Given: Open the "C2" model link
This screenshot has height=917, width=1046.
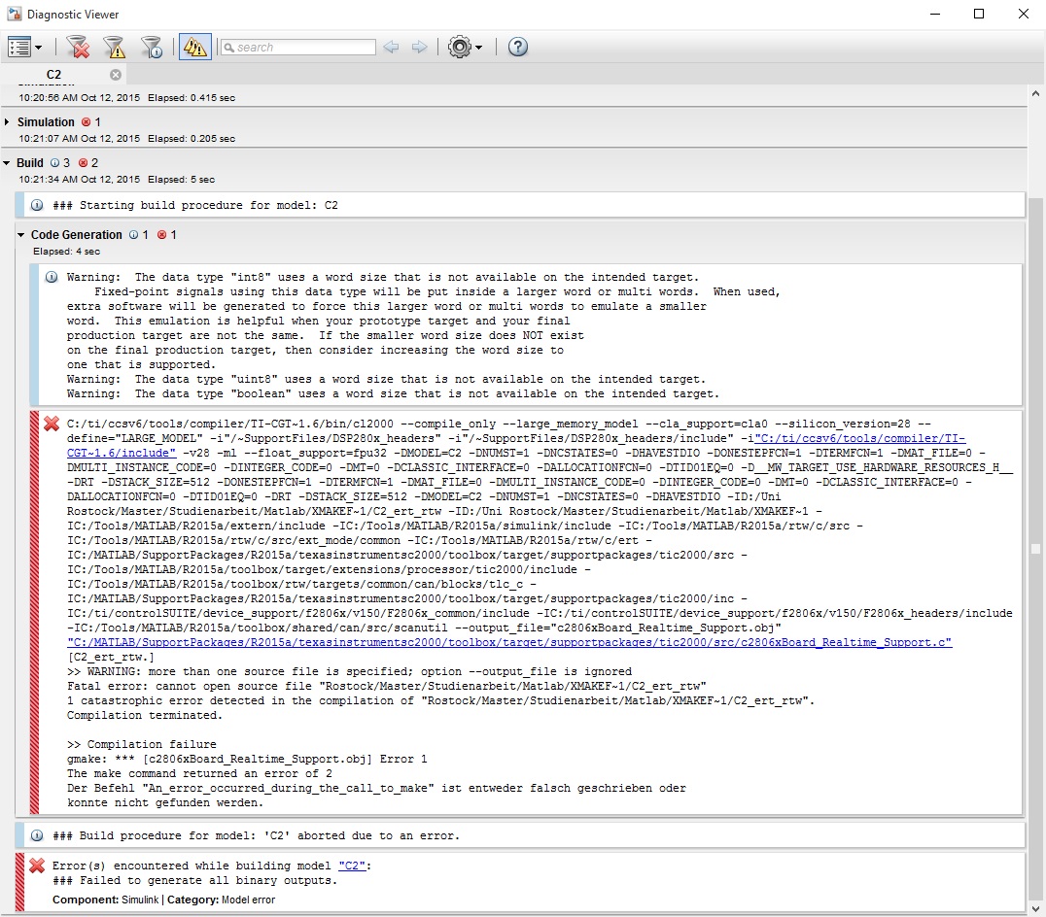Looking at the screenshot, I should coord(352,866).
